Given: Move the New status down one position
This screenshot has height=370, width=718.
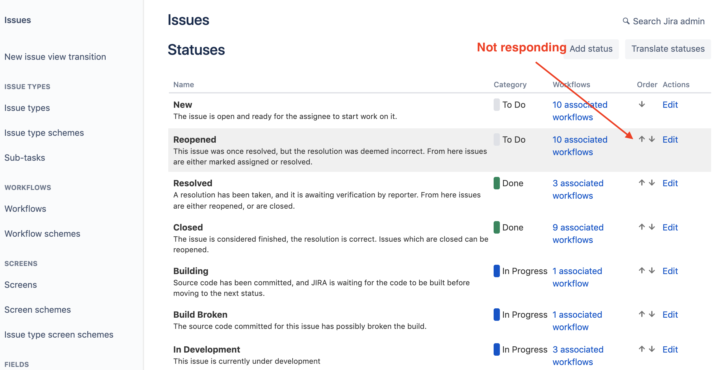Looking at the screenshot, I should 642,105.
